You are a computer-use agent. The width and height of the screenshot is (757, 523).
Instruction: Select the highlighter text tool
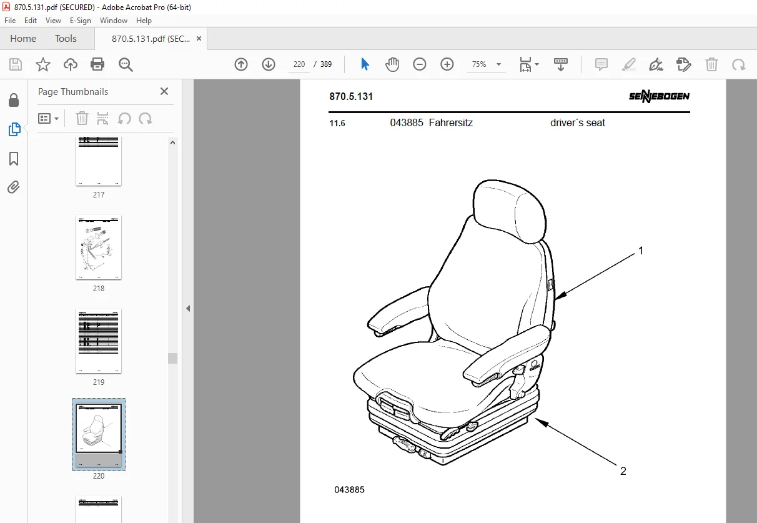click(629, 64)
